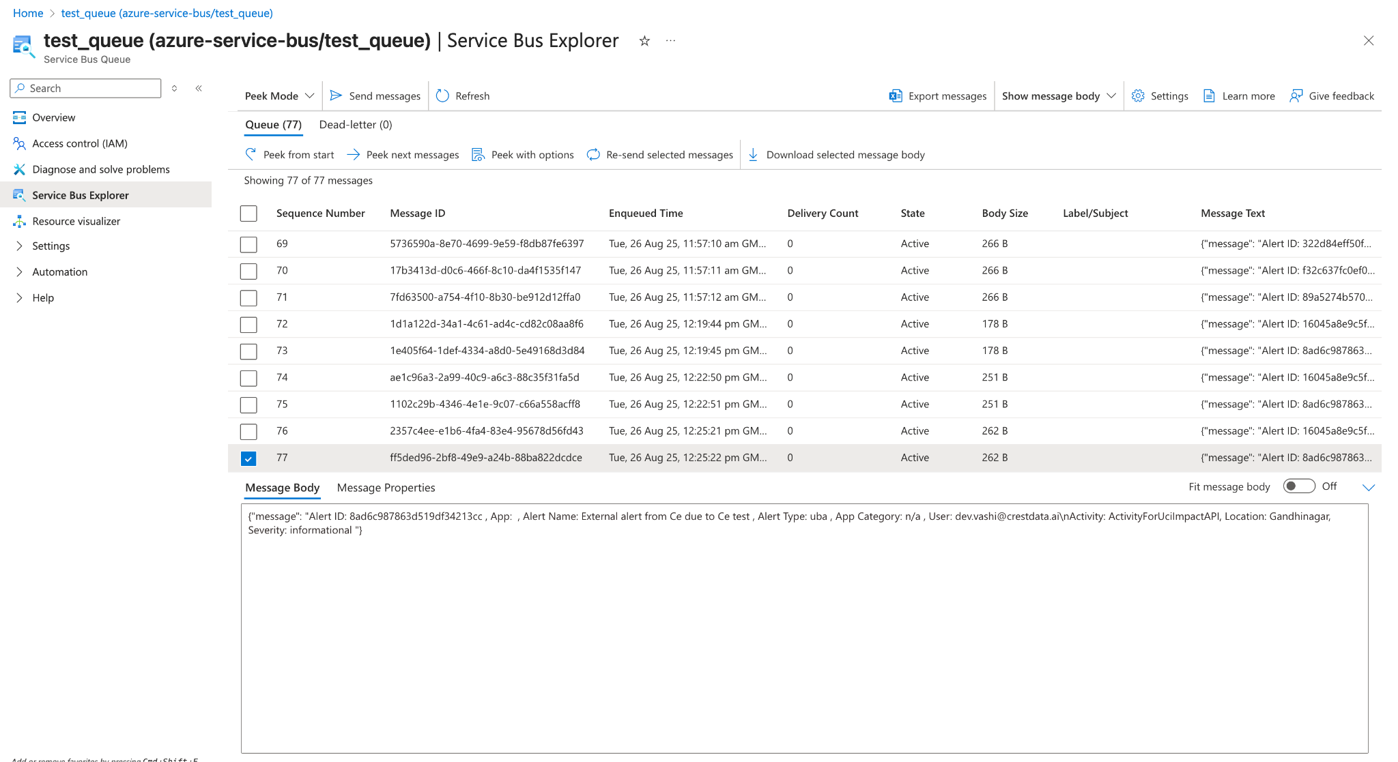The height and width of the screenshot is (762, 1398).
Task: Click the Send messages button
Action: 375,96
